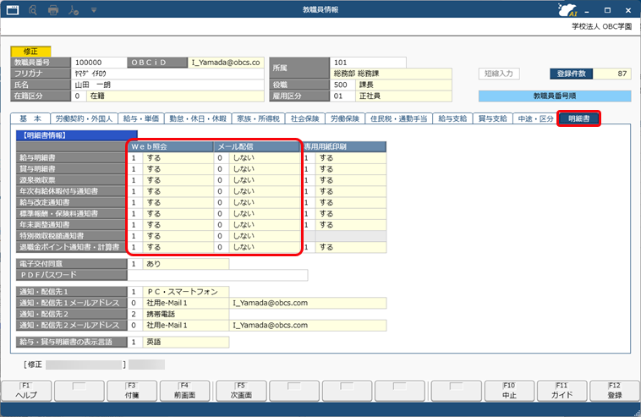Click the printer icon in title bar
Image resolution: width=641 pixels, height=417 pixels.
tap(53, 10)
